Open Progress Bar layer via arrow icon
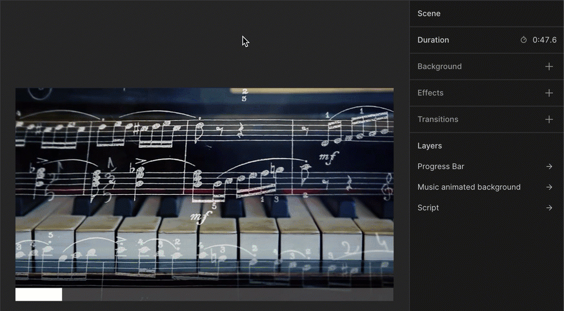Image resolution: width=564 pixels, height=311 pixels. pos(549,166)
